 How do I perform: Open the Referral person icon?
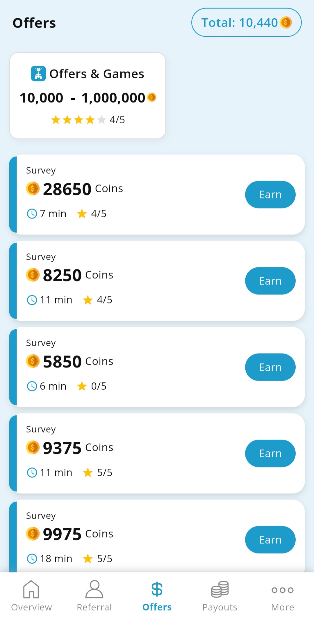click(94, 589)
